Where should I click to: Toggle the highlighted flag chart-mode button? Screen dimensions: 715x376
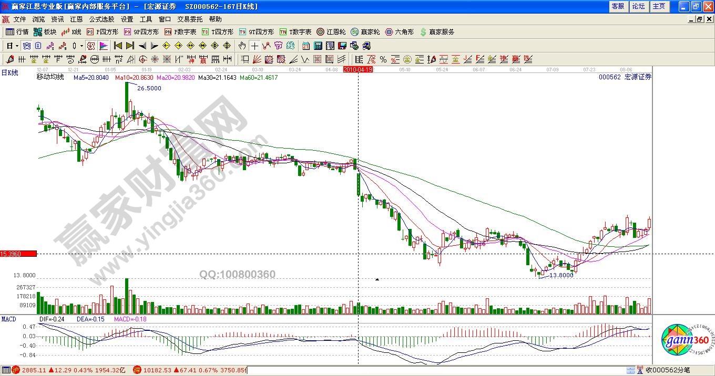(104, 46)
